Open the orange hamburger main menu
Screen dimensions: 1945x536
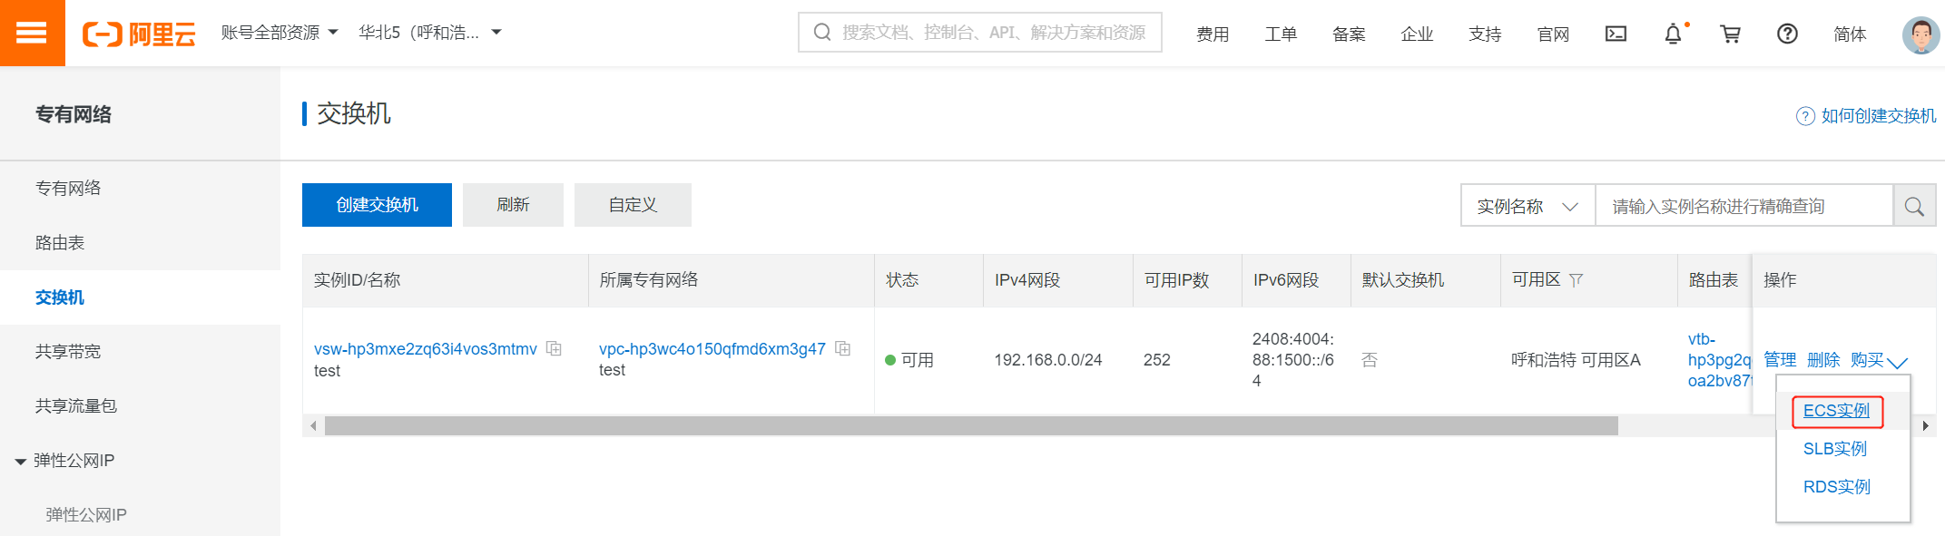point(32,33)
